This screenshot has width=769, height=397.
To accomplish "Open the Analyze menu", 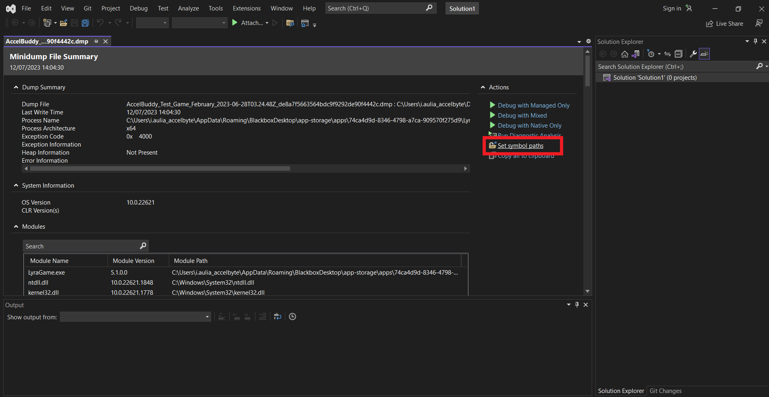I will (x=189, y=8).
